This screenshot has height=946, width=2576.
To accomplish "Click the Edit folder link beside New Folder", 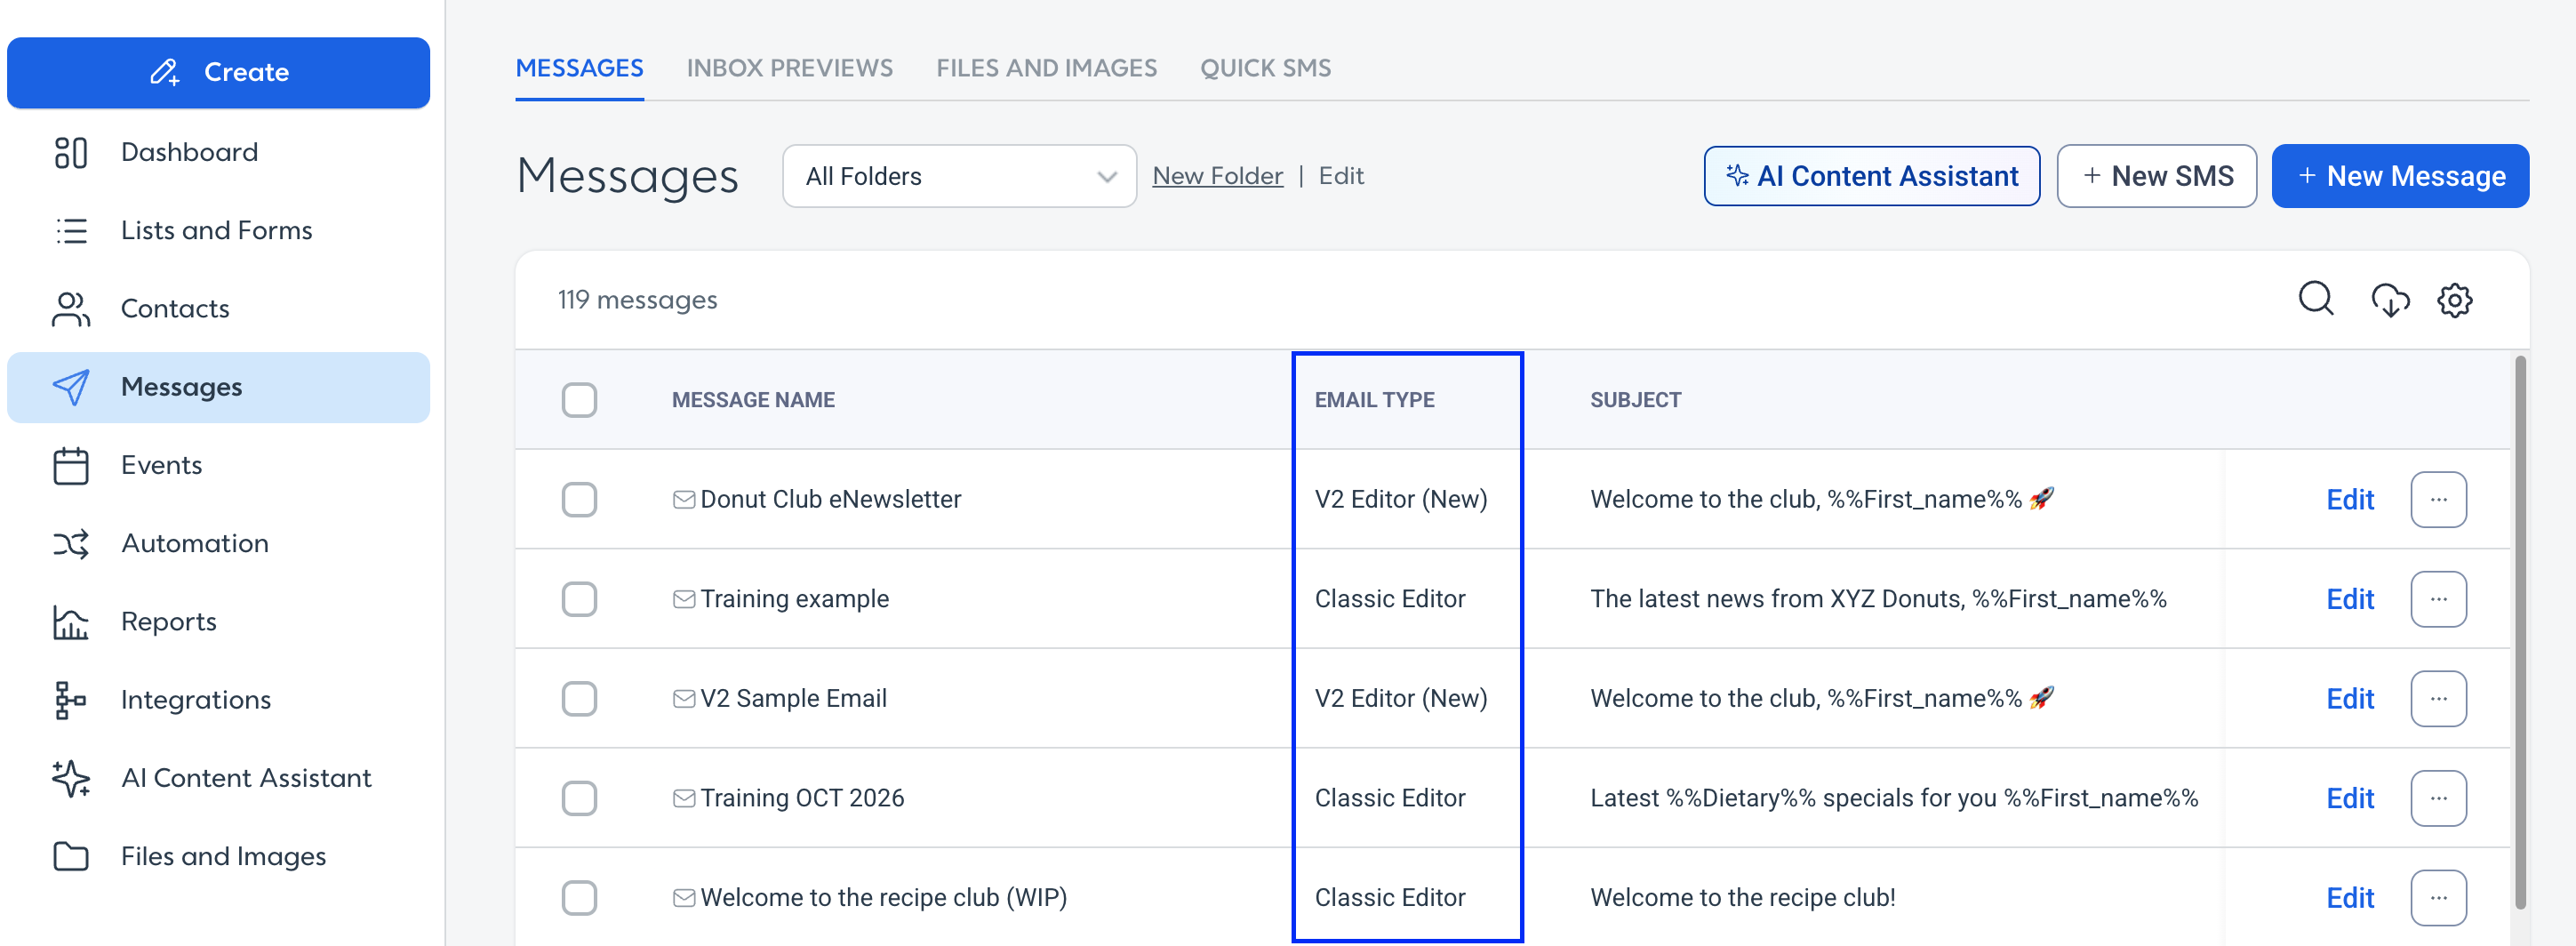I will [1341, 176].
